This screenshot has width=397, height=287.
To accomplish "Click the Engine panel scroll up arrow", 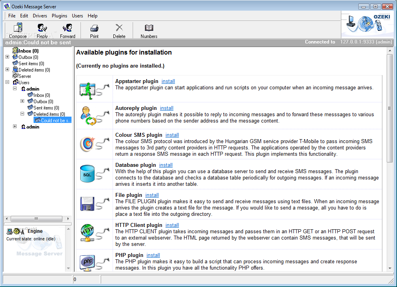I will (68, 229).
